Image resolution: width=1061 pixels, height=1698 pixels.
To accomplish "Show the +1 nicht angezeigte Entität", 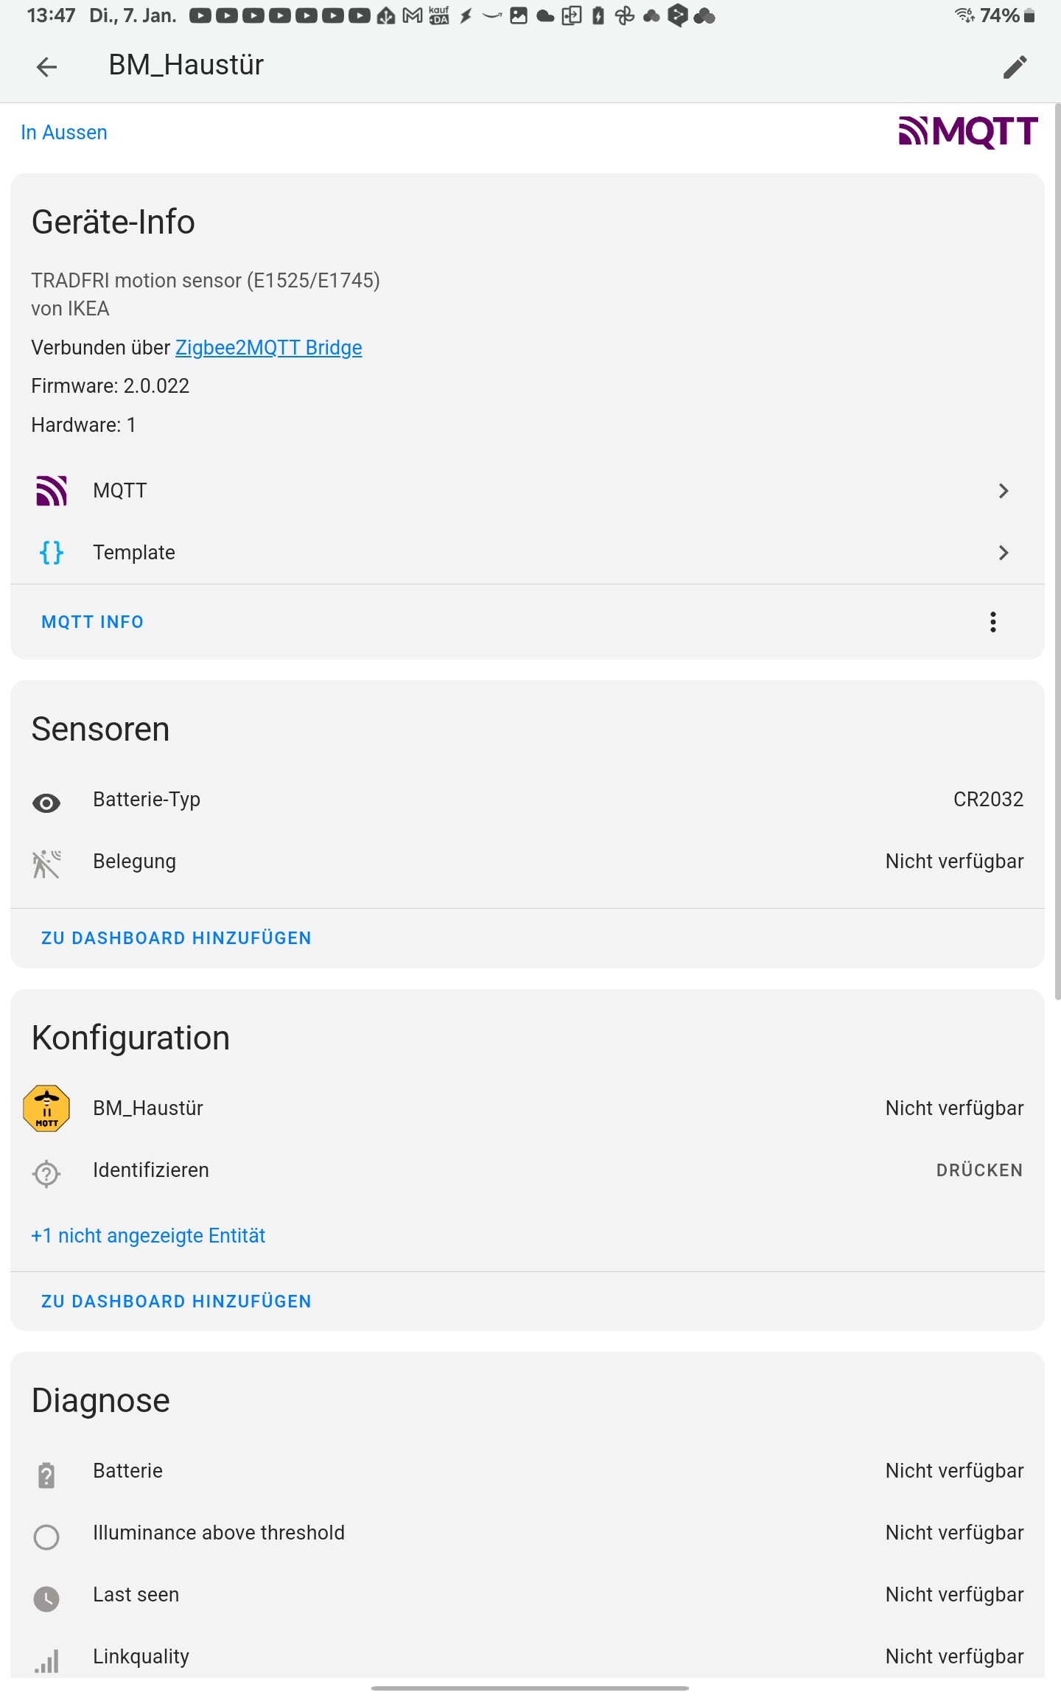I will pos(148,1235).
